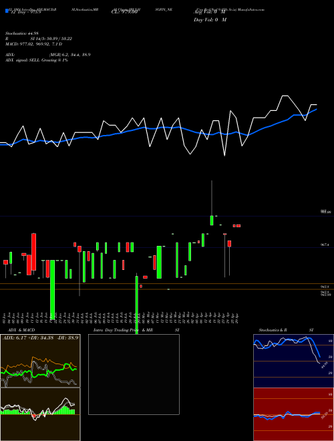Click the 'ADX: 6.17 +DY: 34.38 -DY: 38.9' header
Screen dimensions: 334x441
click(x=41, y=338)
